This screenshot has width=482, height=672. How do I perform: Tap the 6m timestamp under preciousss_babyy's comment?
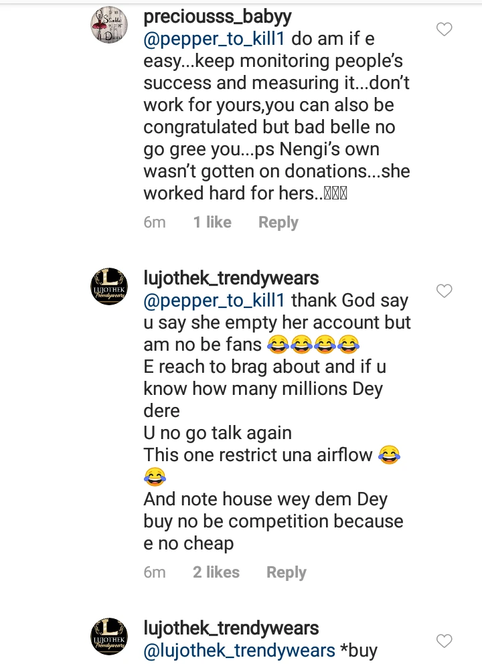click(155, 222)
